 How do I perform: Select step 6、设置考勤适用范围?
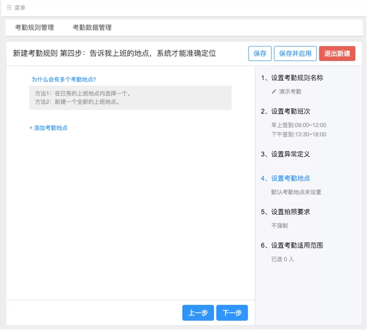click(292, 246)
